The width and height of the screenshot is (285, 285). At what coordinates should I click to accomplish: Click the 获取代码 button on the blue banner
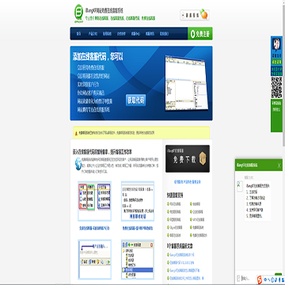pos(135,101)
